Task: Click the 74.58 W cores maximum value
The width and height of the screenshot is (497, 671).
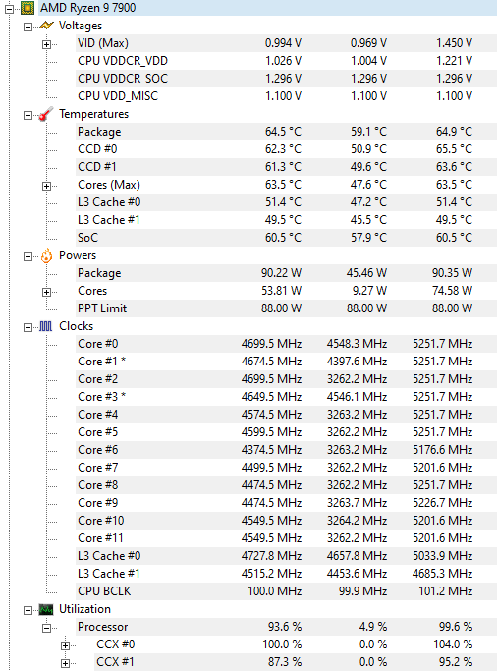Action: (x=452, y=291)
